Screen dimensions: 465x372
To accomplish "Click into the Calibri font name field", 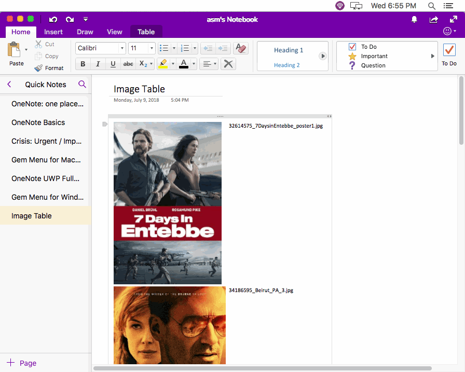I will tap(97, 48).
